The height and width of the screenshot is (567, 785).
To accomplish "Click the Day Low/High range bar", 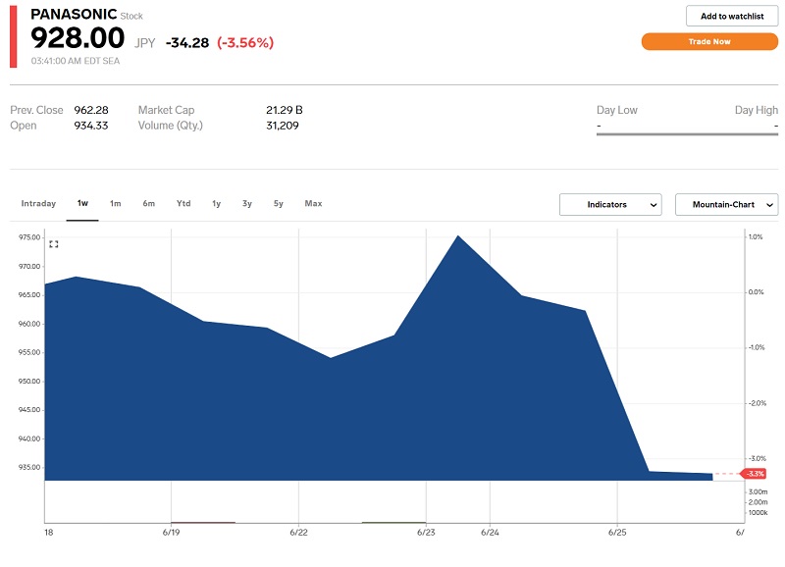I will [688, 134].
